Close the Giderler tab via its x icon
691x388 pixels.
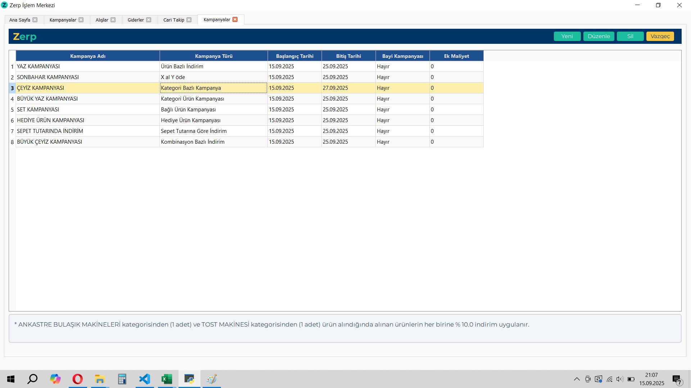click(x=149, y=20)
